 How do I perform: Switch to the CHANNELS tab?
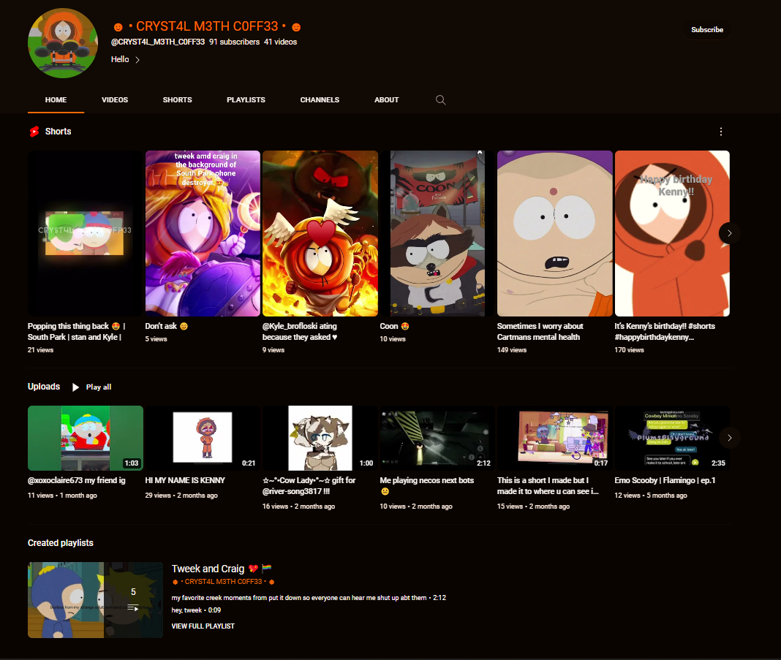click(320, 100)
